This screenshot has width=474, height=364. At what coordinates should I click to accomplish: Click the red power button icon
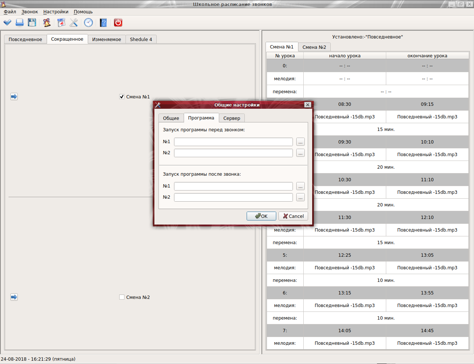point(118,23)
